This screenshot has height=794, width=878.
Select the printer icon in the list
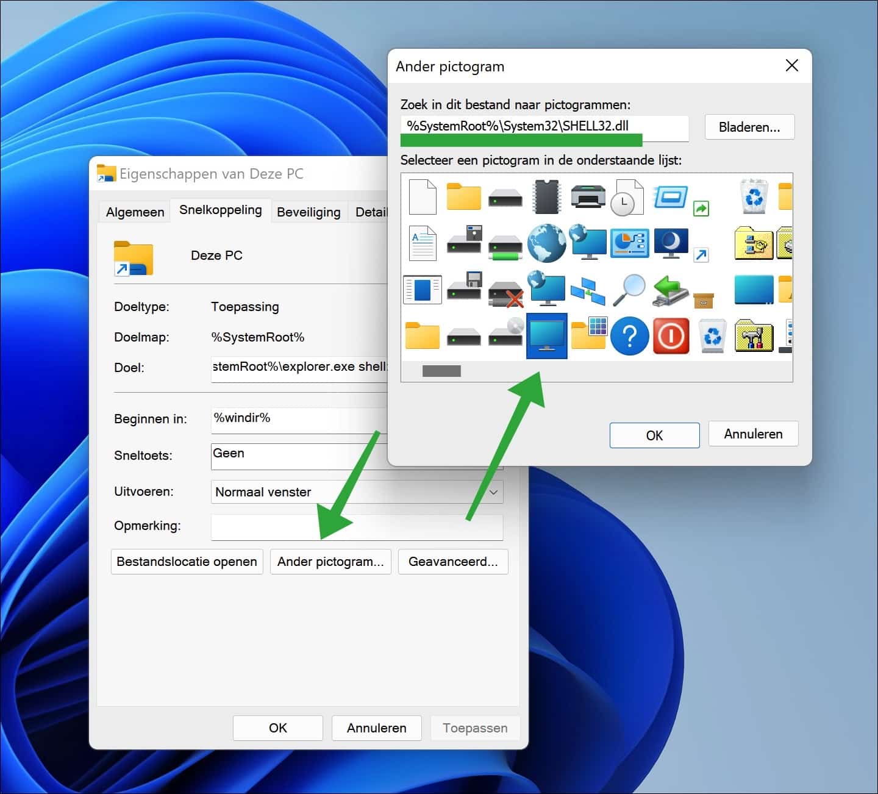point(588,196)
